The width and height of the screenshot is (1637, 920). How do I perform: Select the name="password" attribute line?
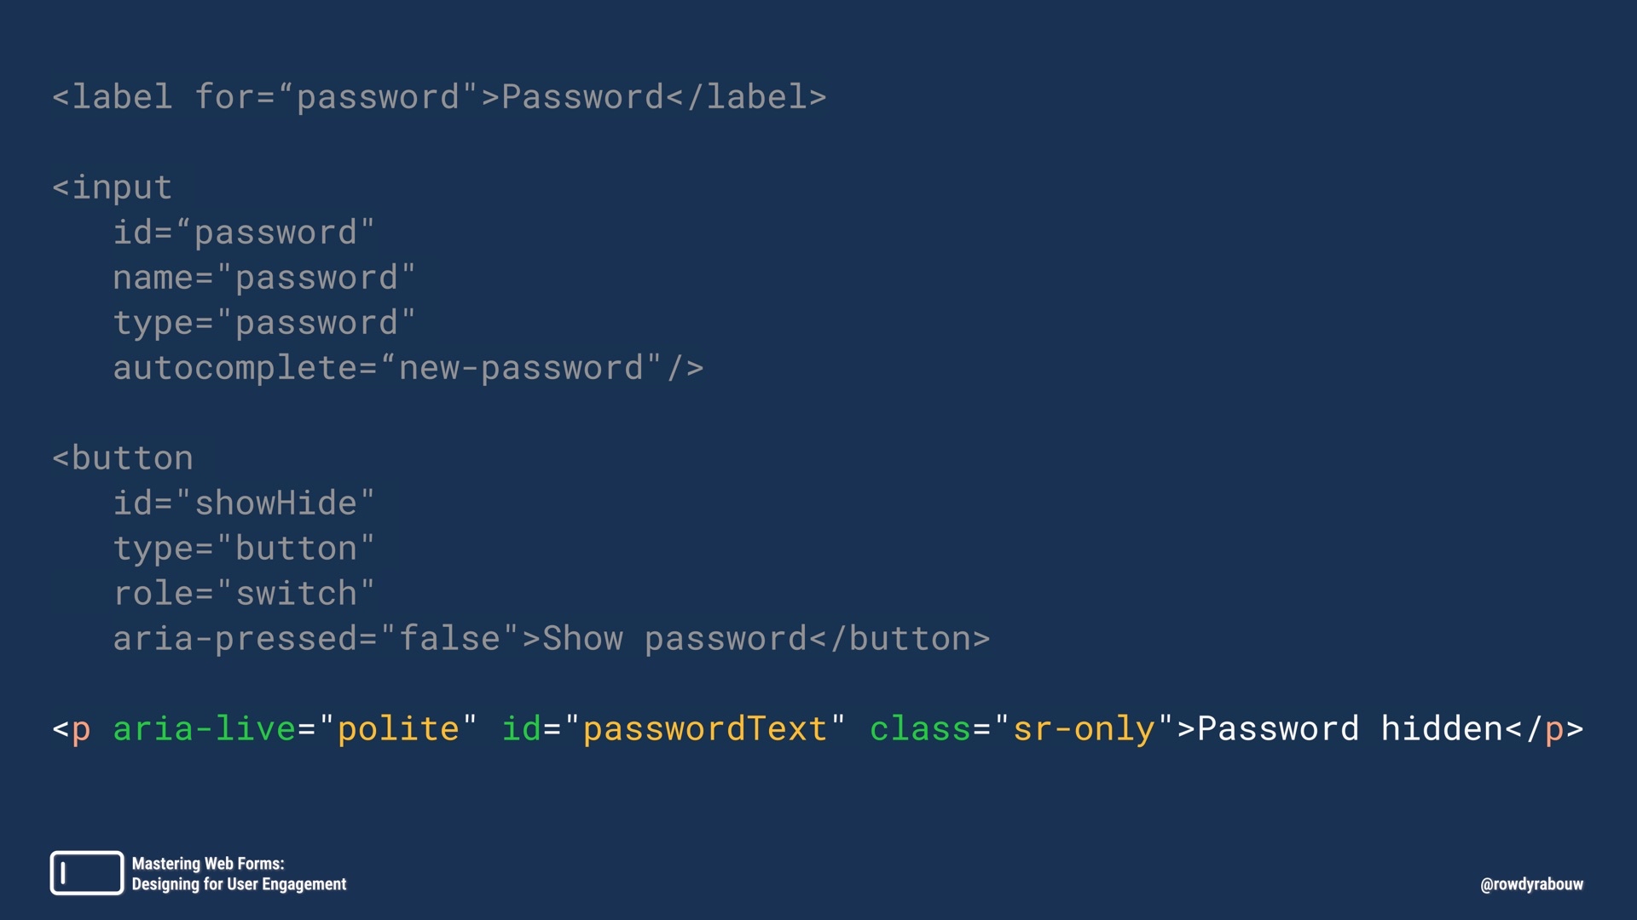coord(264,278)
